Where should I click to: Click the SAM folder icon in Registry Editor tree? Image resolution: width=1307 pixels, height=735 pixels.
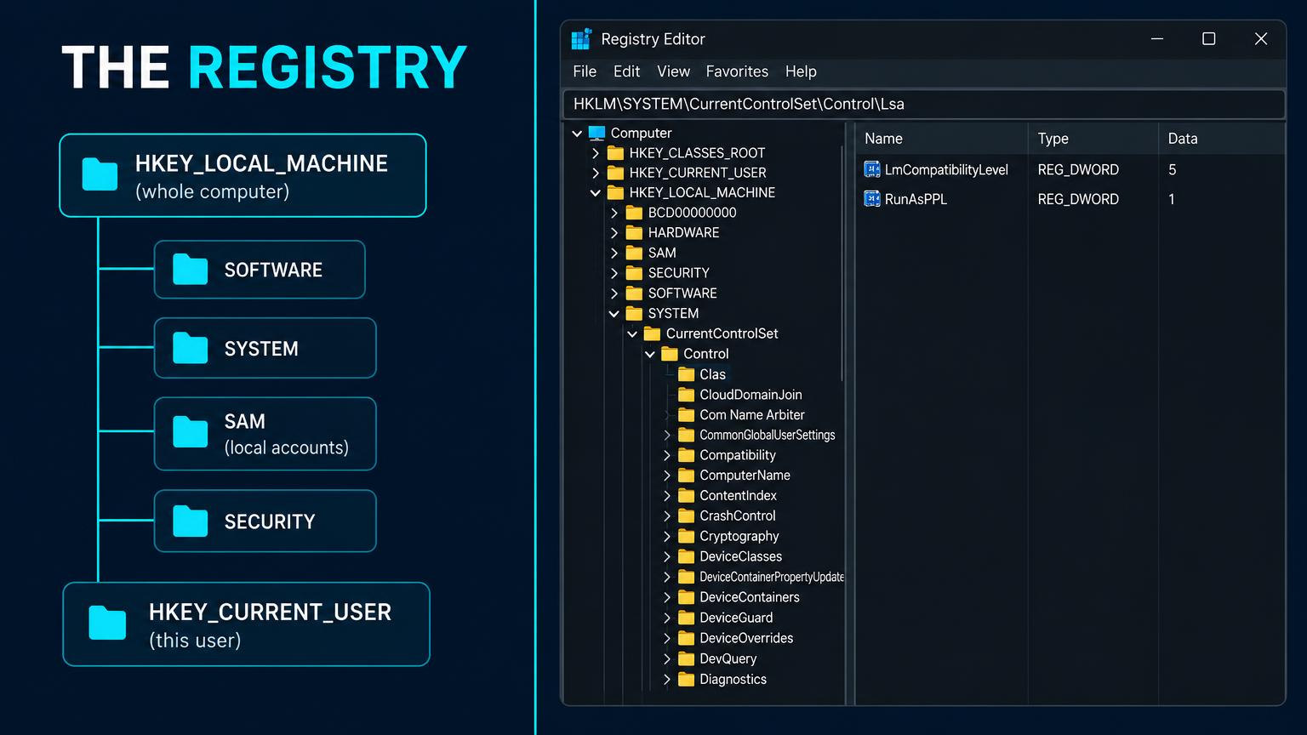tap(634, 254)
